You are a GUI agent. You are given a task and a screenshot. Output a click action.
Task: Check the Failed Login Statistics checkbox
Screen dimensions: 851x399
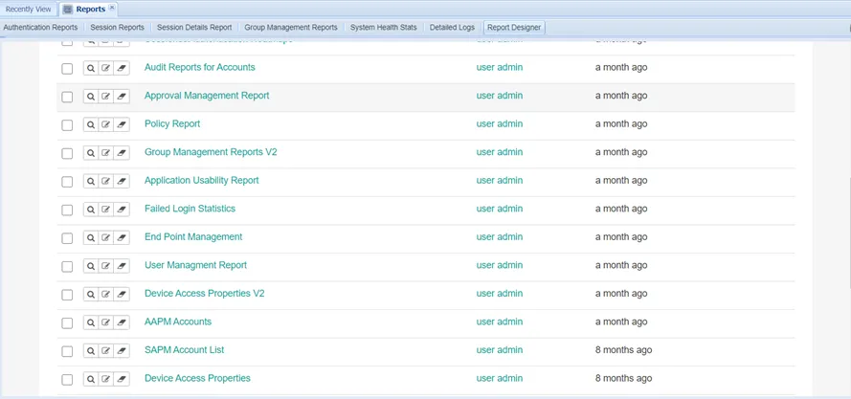(67, 211)
